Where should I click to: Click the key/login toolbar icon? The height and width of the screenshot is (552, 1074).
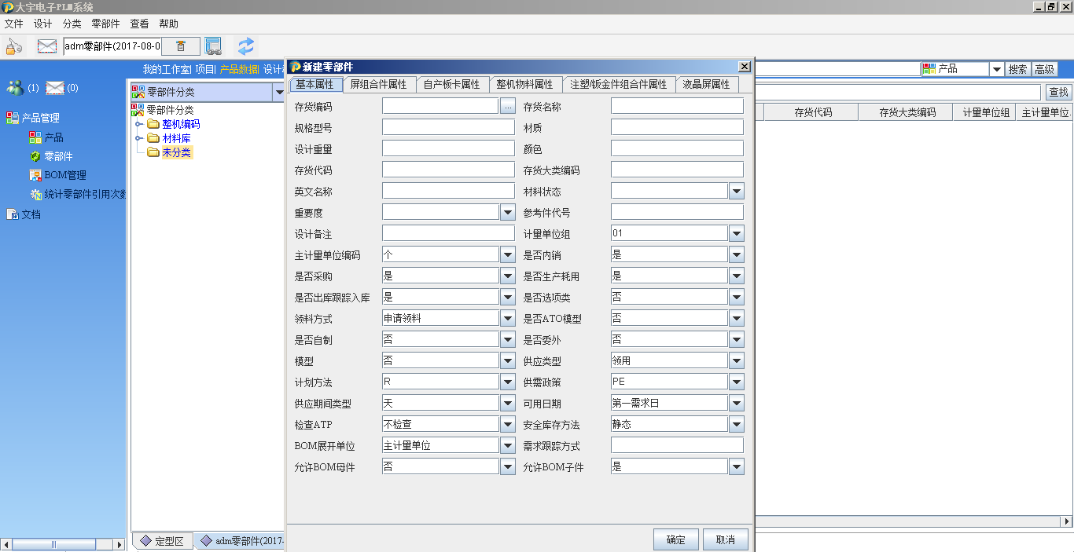tap(13, 46)
